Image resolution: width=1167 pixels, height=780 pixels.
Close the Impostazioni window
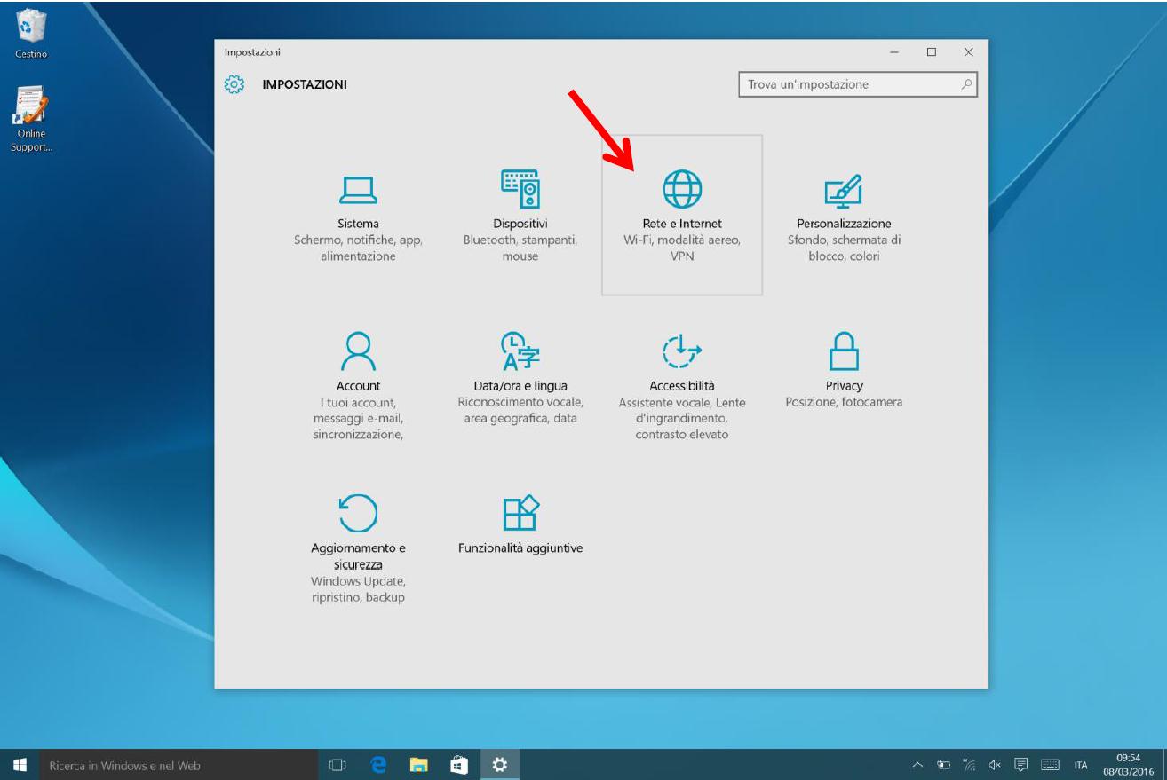[969, 53]
